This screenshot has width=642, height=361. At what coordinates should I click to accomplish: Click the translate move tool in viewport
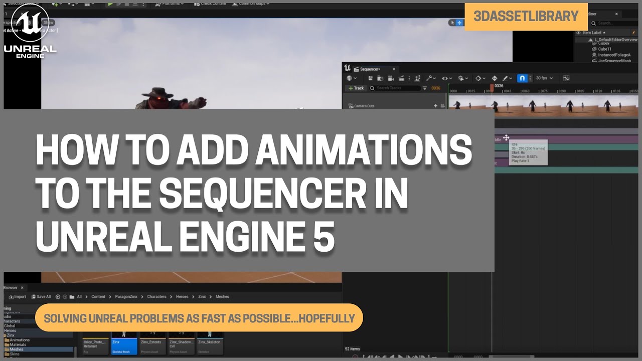(459, 23)
